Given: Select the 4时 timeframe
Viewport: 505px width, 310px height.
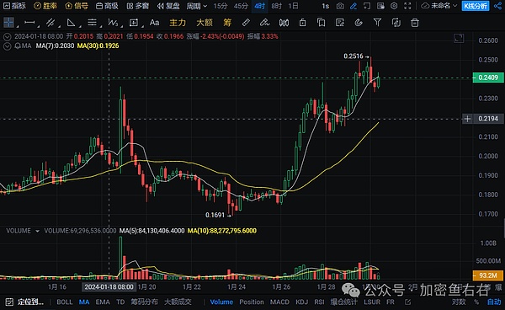Looking at the screenshot, I should coord(259,6).
